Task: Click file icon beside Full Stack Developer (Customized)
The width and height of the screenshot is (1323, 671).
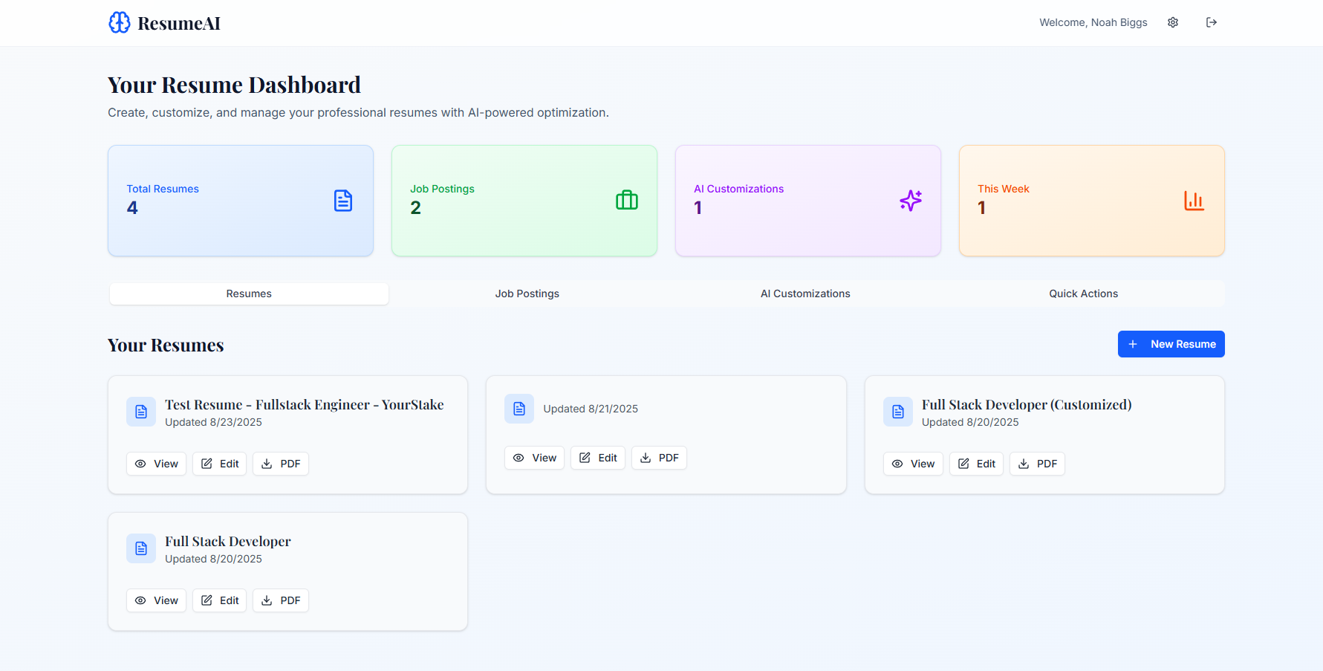Action: (897, 412)
